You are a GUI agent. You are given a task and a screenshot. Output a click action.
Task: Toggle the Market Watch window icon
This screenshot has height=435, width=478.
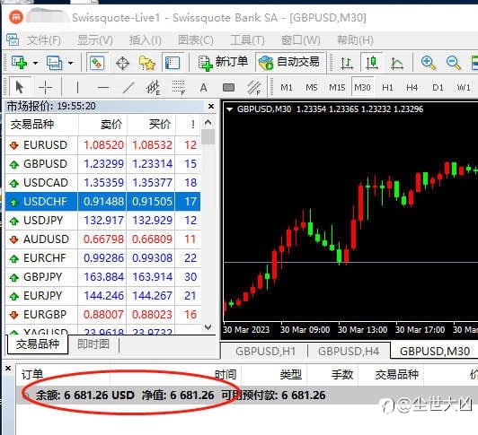pos(97,63)
